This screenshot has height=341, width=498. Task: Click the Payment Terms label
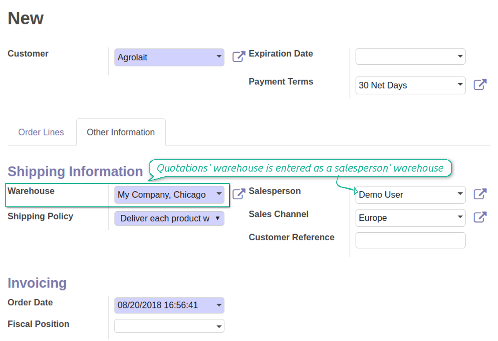(x=281, y=81)
